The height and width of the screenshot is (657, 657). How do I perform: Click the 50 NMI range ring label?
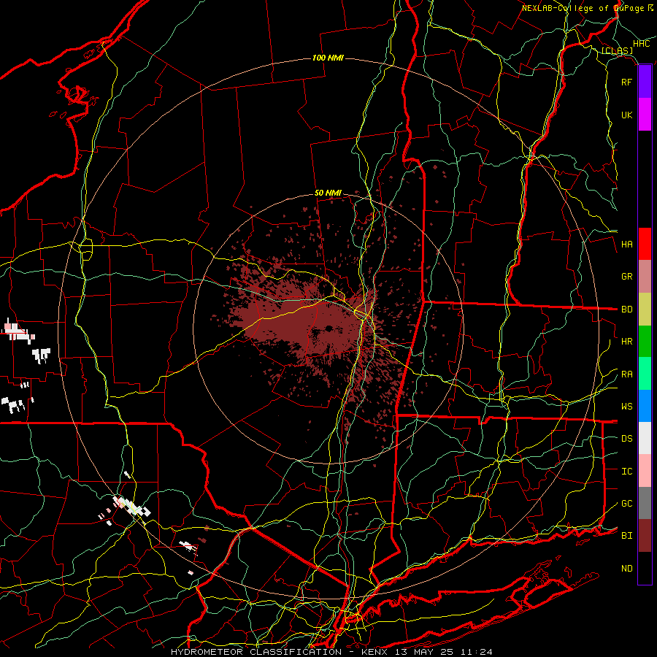point(328,193)
